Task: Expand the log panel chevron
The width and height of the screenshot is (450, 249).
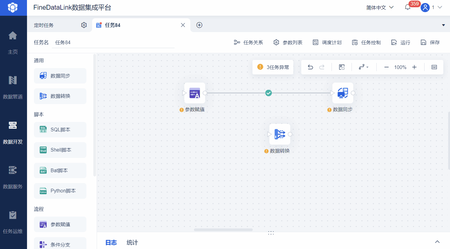Action: 437,242
